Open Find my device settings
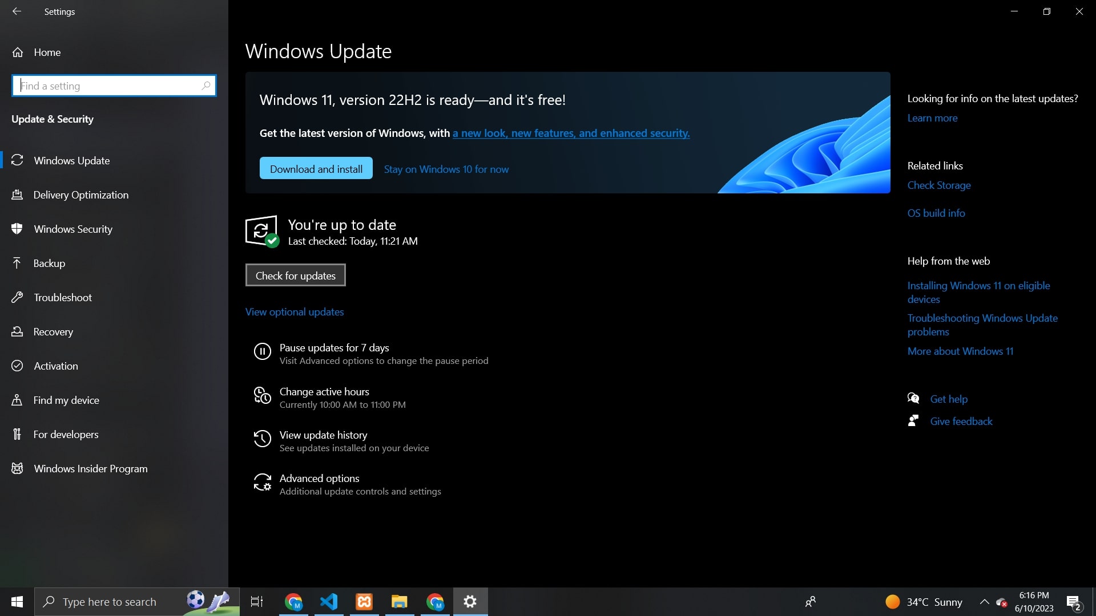This screenshot has width=1096, height=616. pyautogui.click(x=114, y=400)
